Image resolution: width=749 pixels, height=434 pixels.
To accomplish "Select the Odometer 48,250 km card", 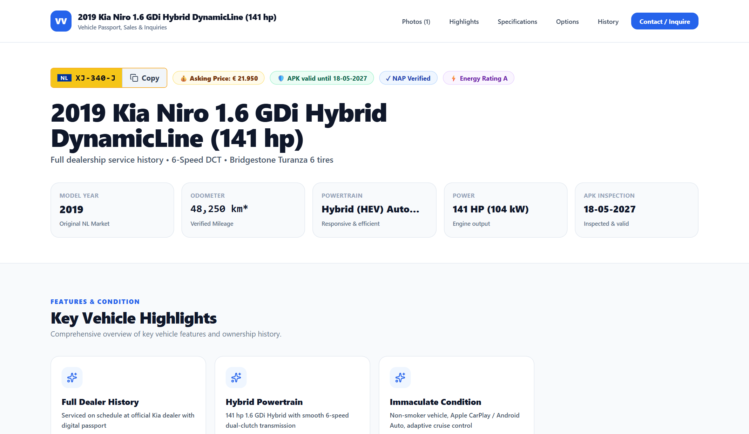I will [x=243, y=210].
